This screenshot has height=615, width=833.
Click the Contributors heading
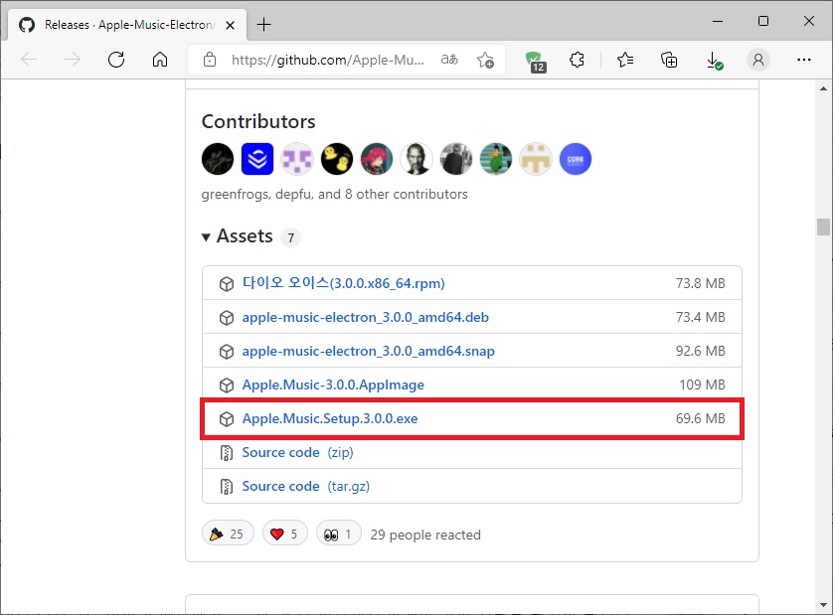[258, 121]
